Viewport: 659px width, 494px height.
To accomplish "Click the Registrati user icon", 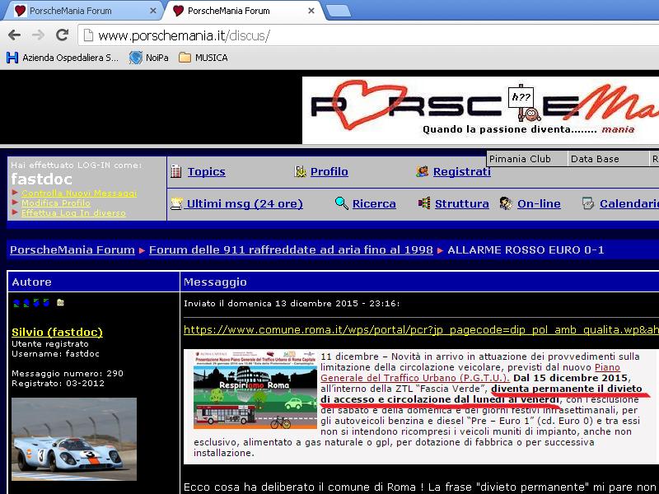I will (422, 171).
